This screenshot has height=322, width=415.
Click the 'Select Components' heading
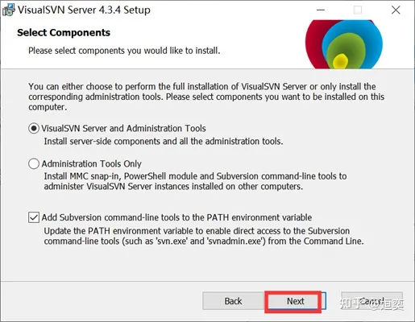point(64,33)
